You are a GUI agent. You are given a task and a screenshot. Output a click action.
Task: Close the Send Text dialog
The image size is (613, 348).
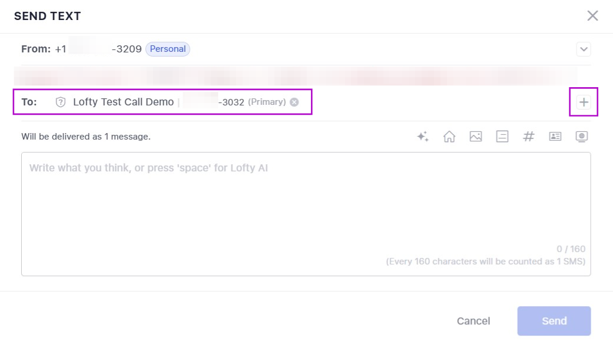pos(592,16)
